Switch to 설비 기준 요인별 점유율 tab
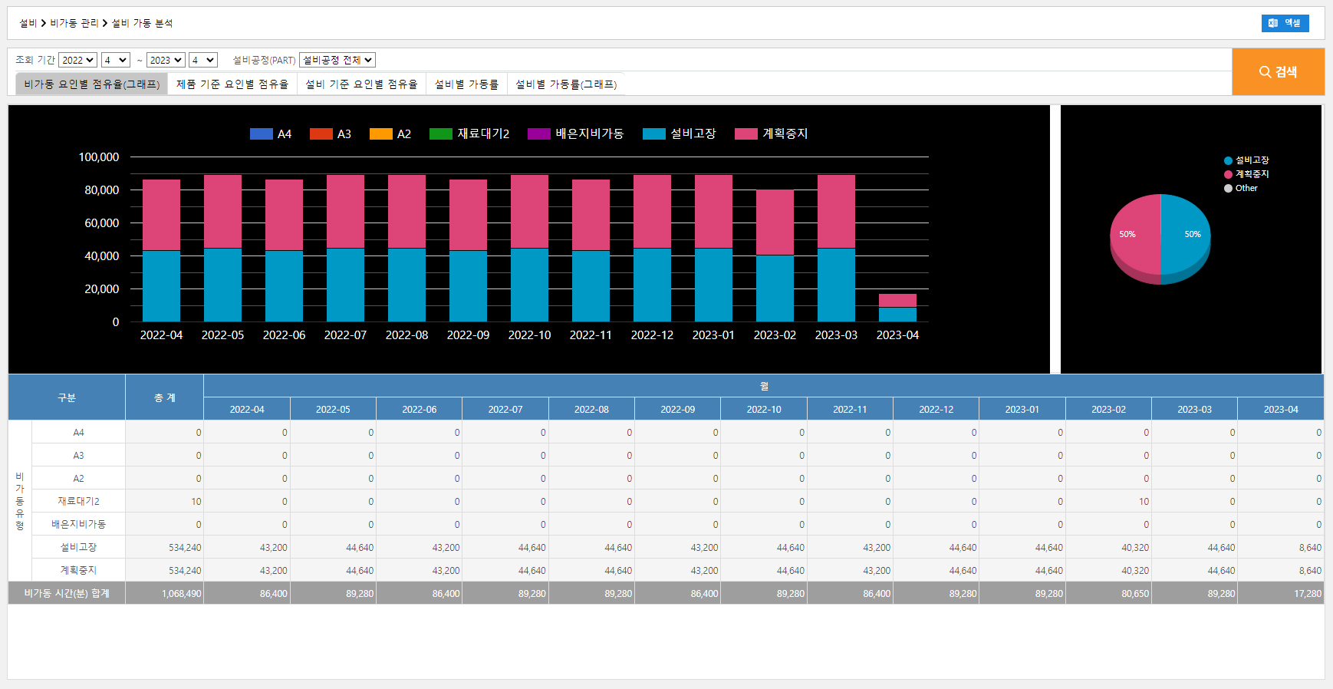The height and width of the screenshot is (689, 1333). pos(361,84)
